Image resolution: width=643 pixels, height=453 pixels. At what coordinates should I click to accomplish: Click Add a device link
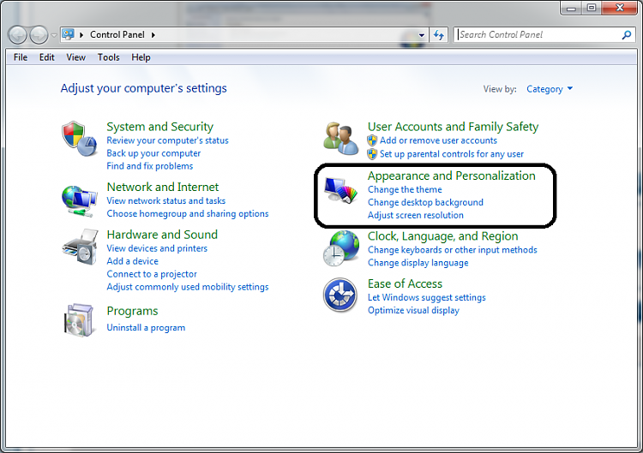[x=132, y=261]
